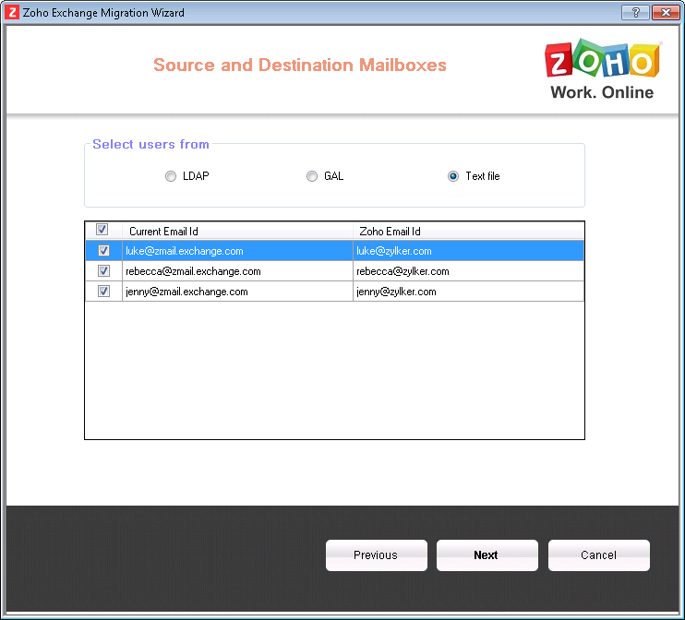Screen dimensions: 685x620
Task: Select the GAL radio button
Action: click(312, 176)
